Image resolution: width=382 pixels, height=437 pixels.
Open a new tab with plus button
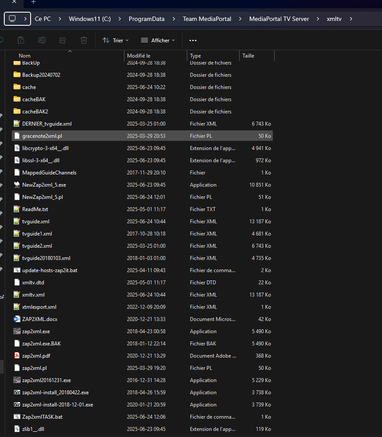33,2
